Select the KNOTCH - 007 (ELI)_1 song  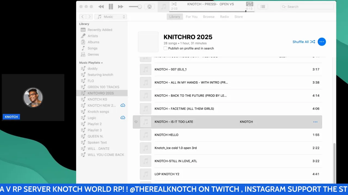point(227,69)
